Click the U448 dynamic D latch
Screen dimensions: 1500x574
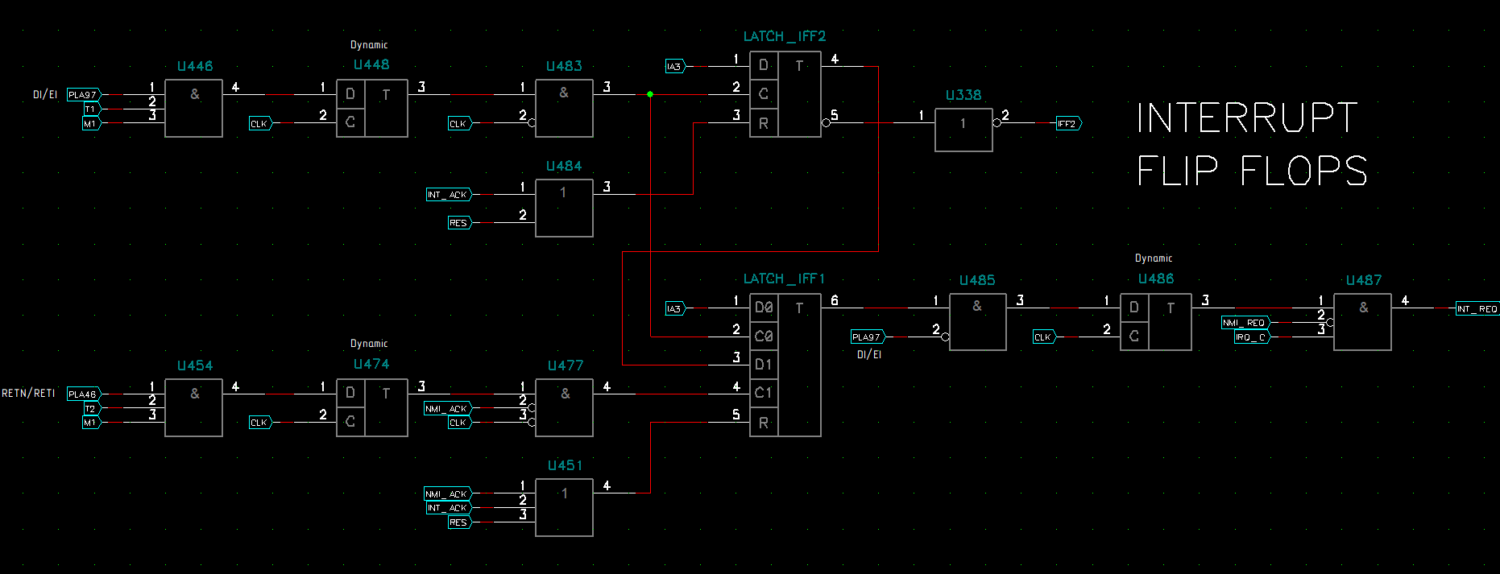(x=371, y=109)
